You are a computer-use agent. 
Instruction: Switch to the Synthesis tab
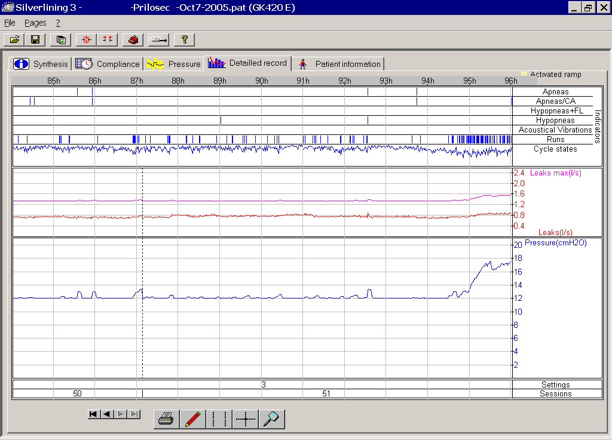[41, 64]
